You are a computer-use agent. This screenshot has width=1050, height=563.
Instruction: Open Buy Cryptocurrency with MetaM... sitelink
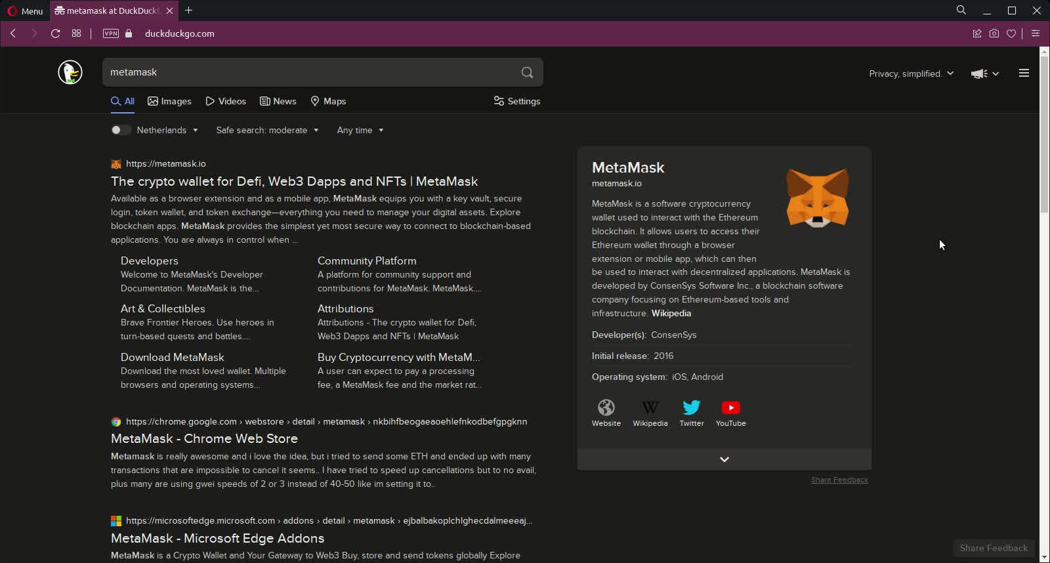click(398, 357)
